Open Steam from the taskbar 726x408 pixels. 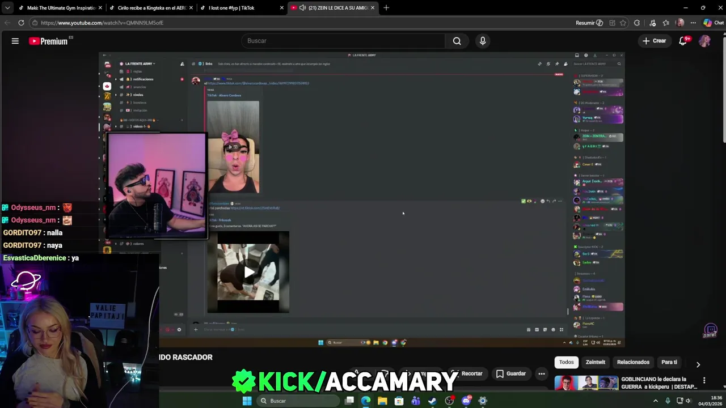coord(432,401)
